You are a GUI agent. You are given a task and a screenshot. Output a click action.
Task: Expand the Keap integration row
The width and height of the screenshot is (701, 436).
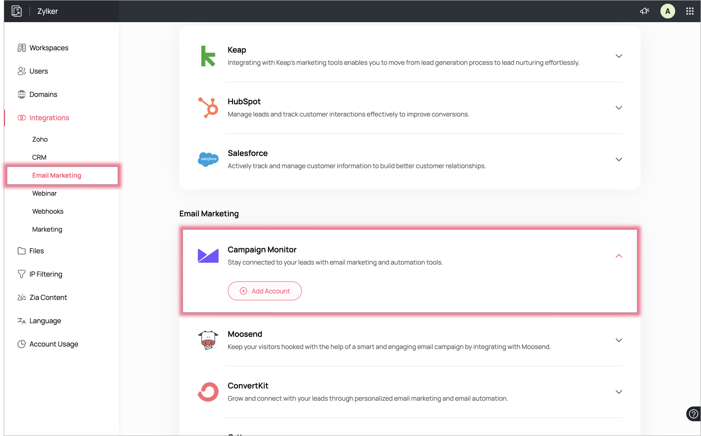619,56
